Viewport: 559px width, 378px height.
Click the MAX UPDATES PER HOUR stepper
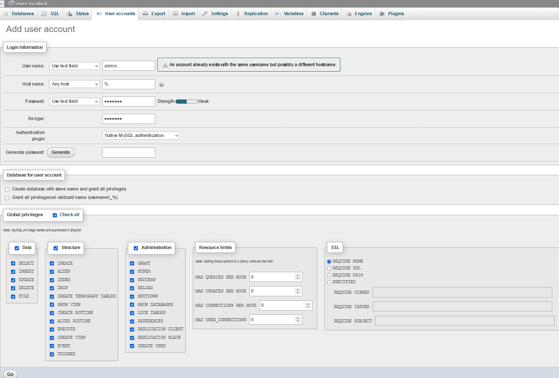point(298,291)
